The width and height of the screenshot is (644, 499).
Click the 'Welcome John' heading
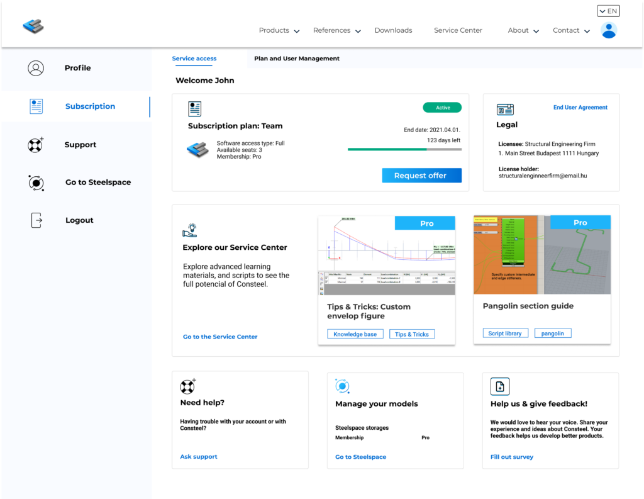click(x=205, y=81)
